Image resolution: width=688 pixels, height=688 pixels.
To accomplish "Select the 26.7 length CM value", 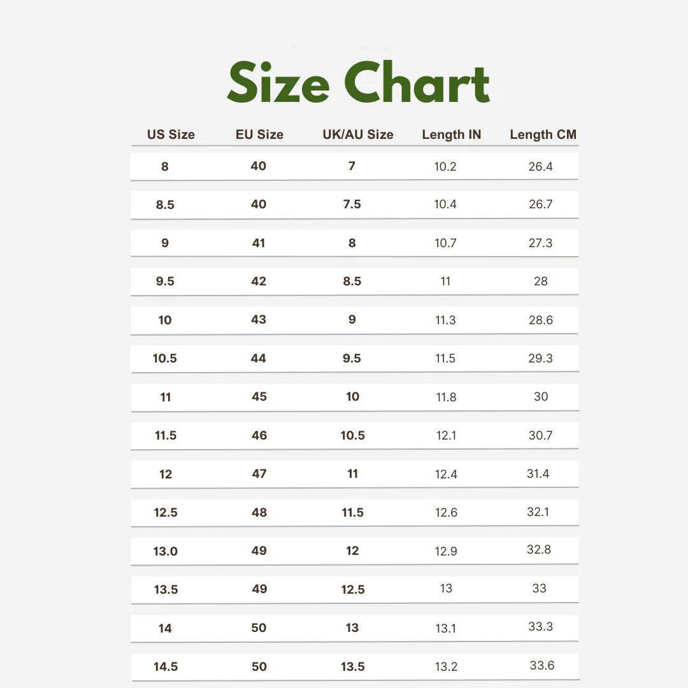I will point(540,204).
